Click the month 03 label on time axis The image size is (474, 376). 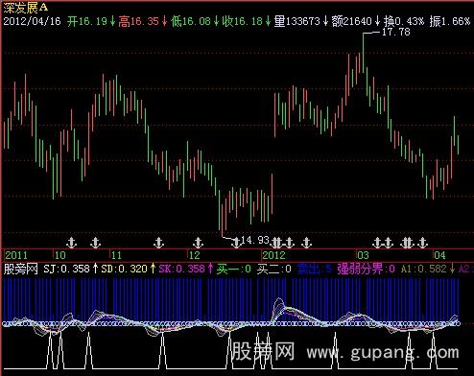(x=363, y=255)
